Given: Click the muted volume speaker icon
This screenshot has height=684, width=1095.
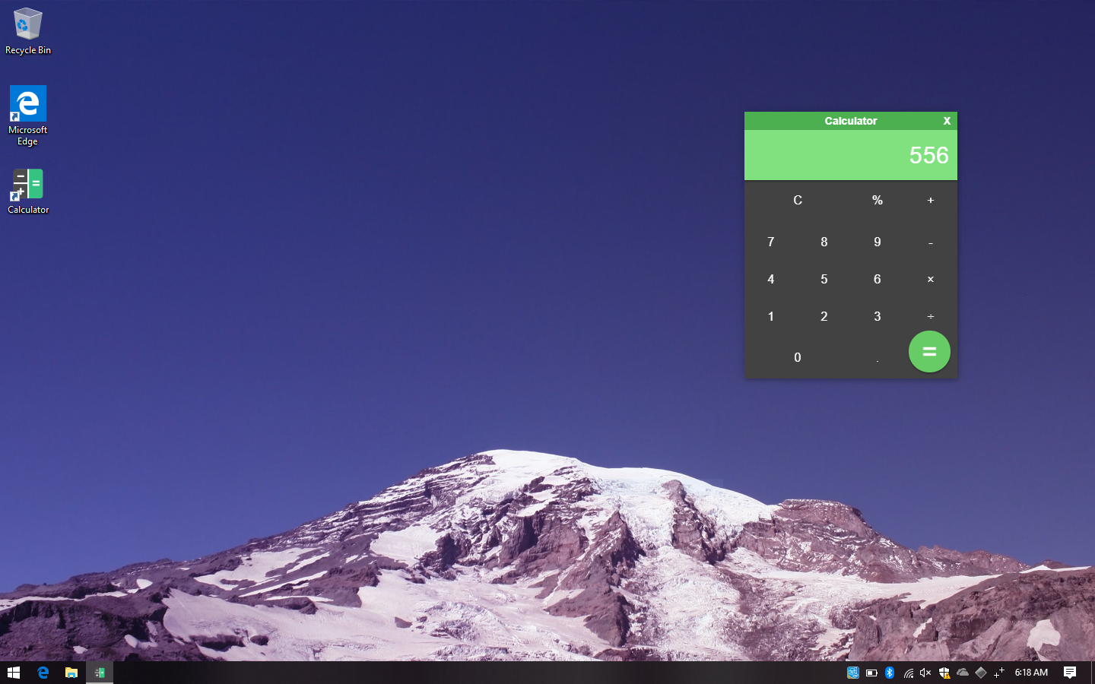Looking at the screenshot, I should point(925,673).
